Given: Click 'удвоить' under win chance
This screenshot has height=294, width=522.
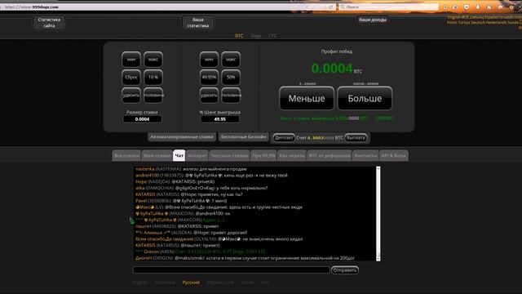Looking at the screenshot, I should click(209, 95).
